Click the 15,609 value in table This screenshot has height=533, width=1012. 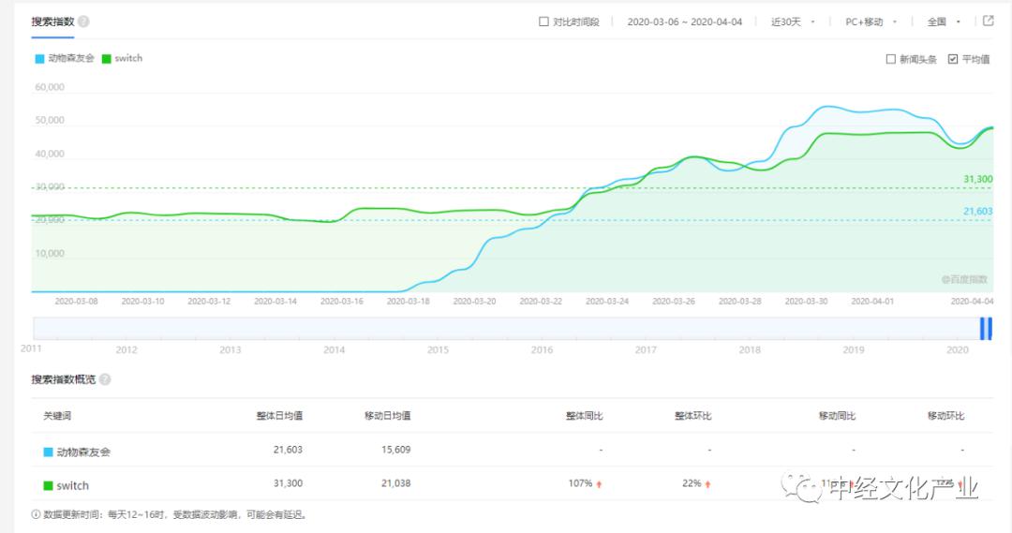click(x=396, y=450)
